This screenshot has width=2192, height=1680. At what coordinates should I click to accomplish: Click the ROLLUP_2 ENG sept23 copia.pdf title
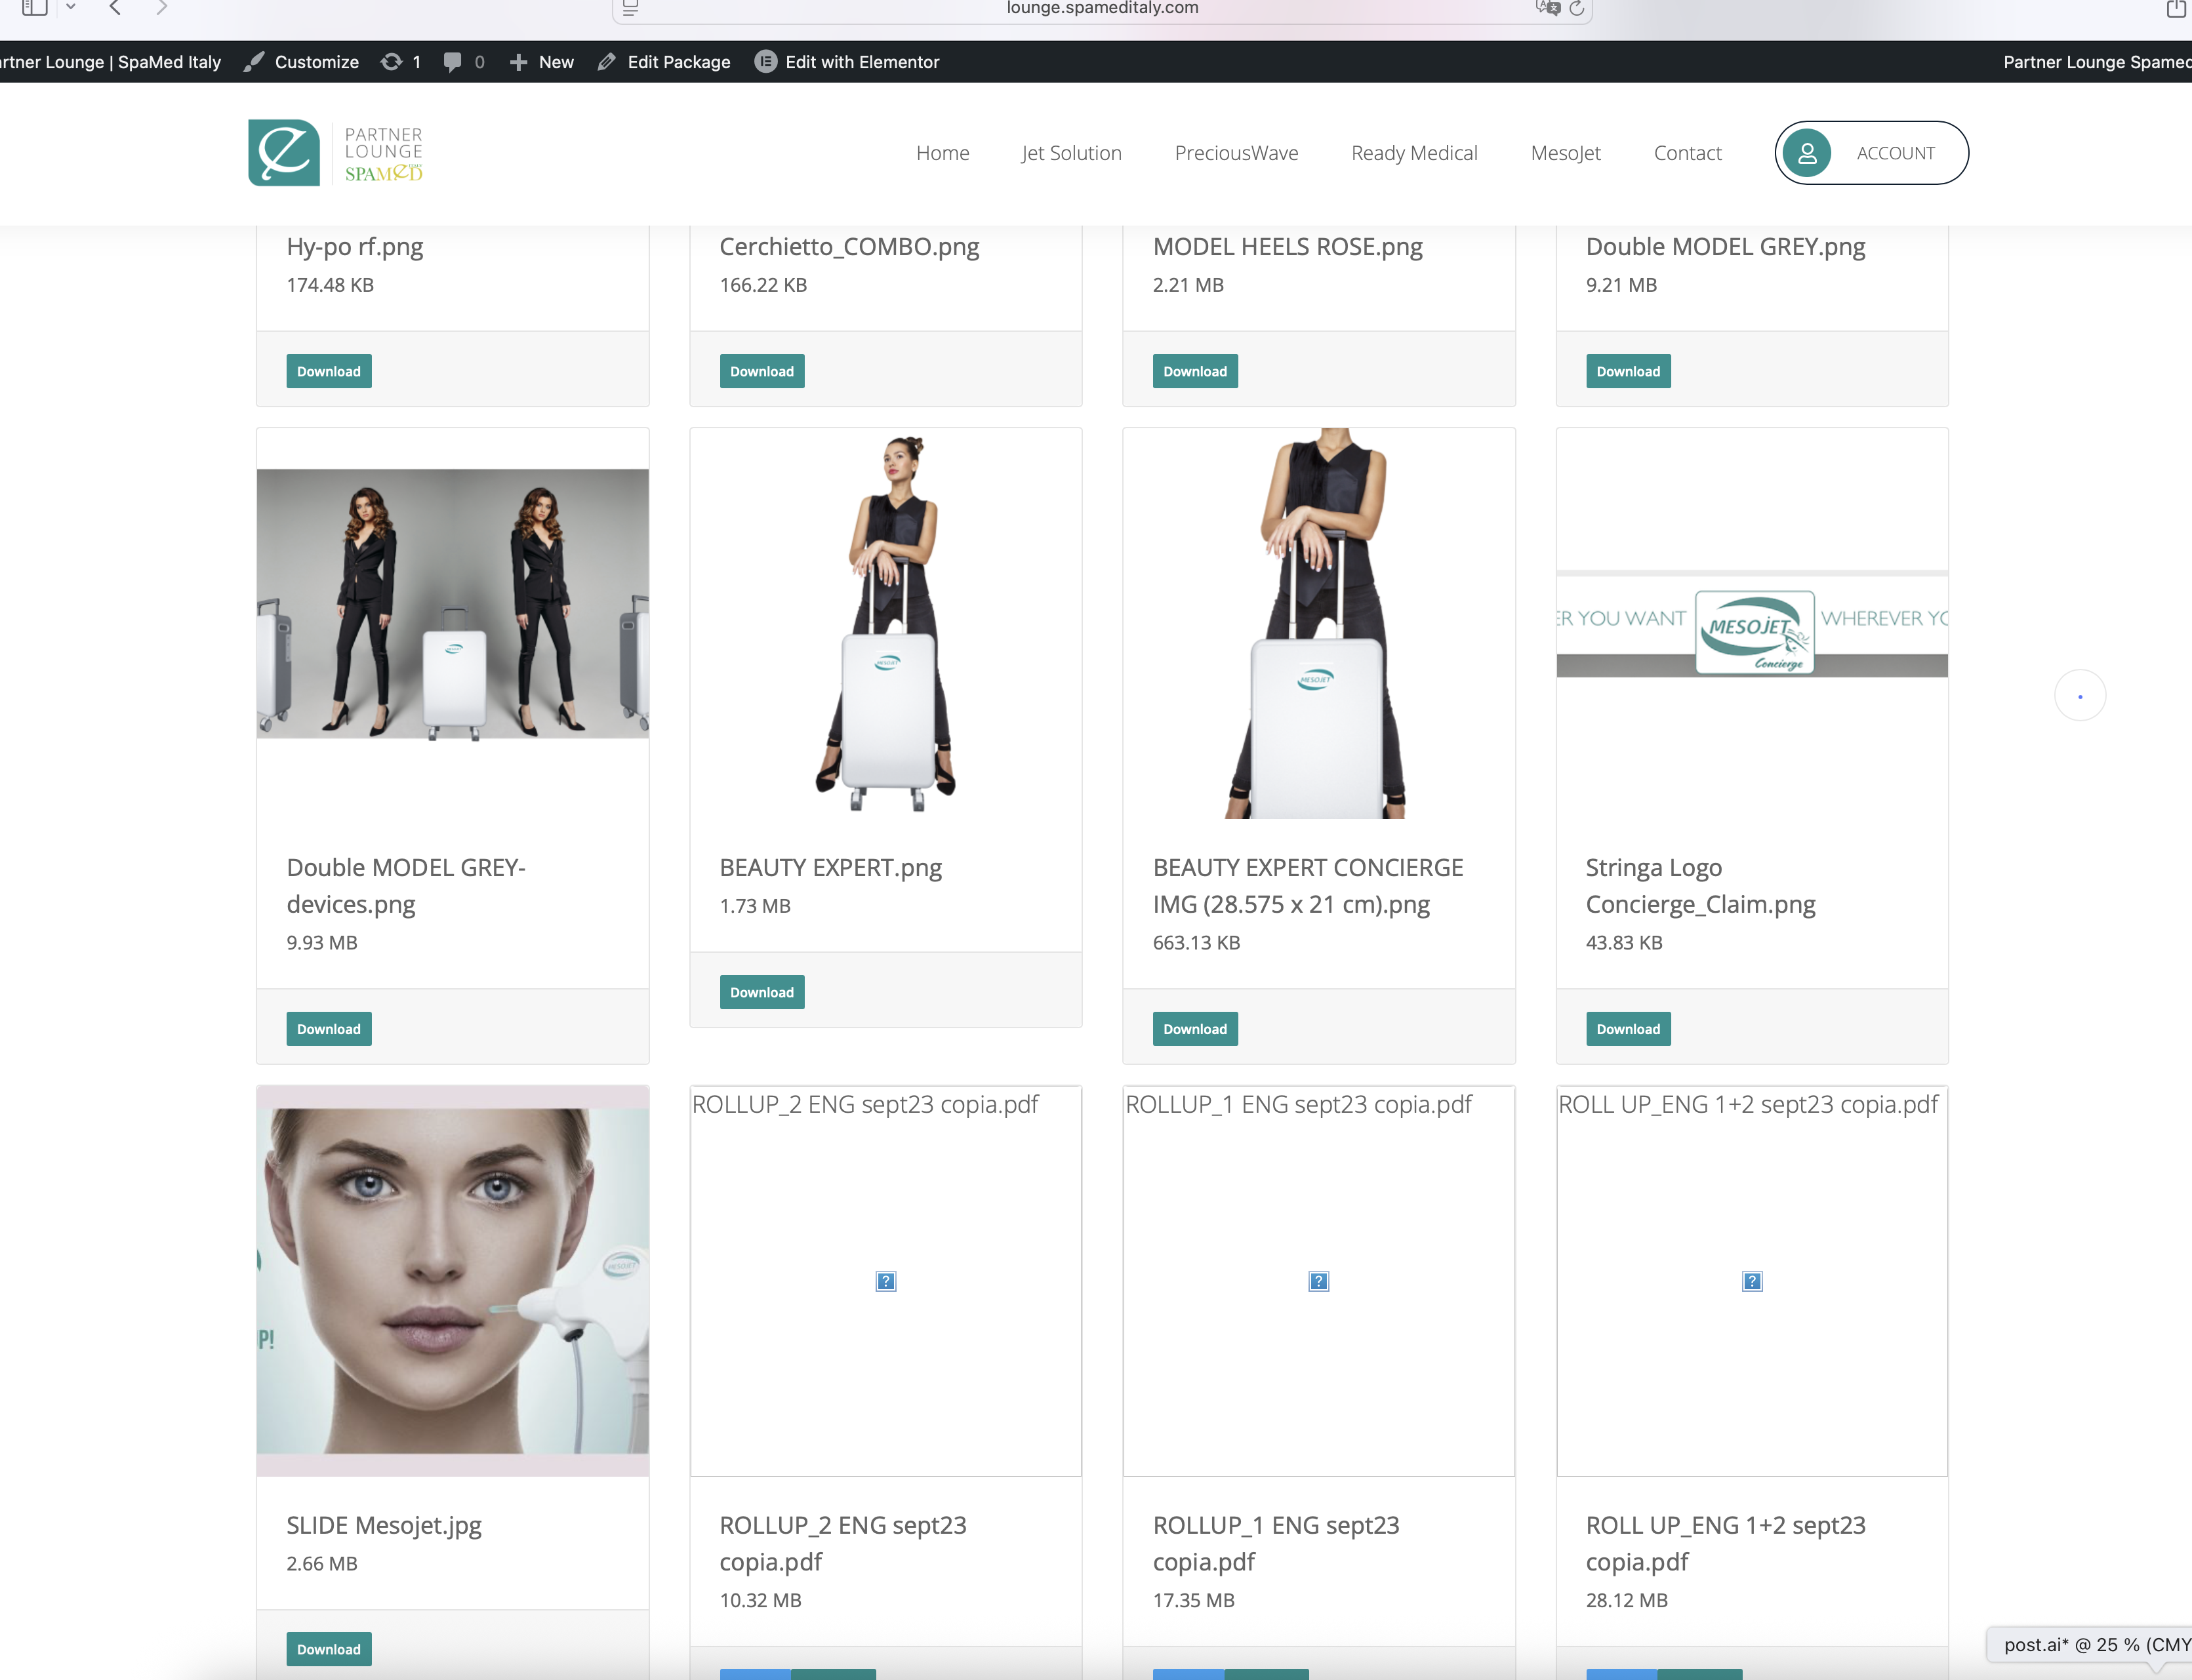pos(843,1543)
